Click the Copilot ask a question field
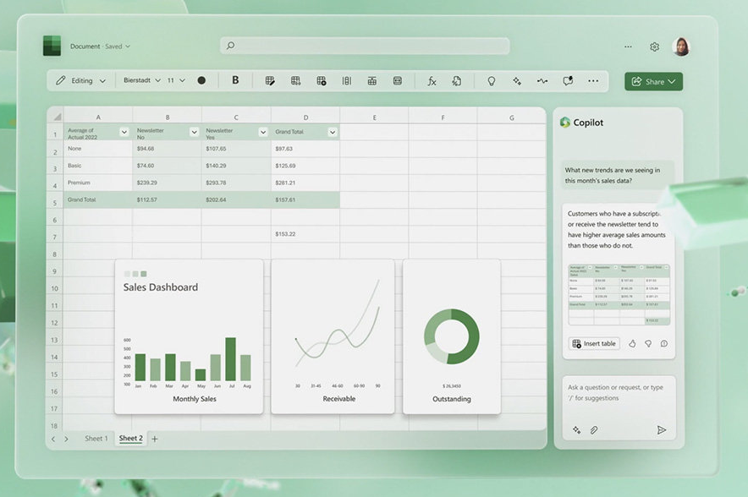748x497 pixels. [619, 408]
